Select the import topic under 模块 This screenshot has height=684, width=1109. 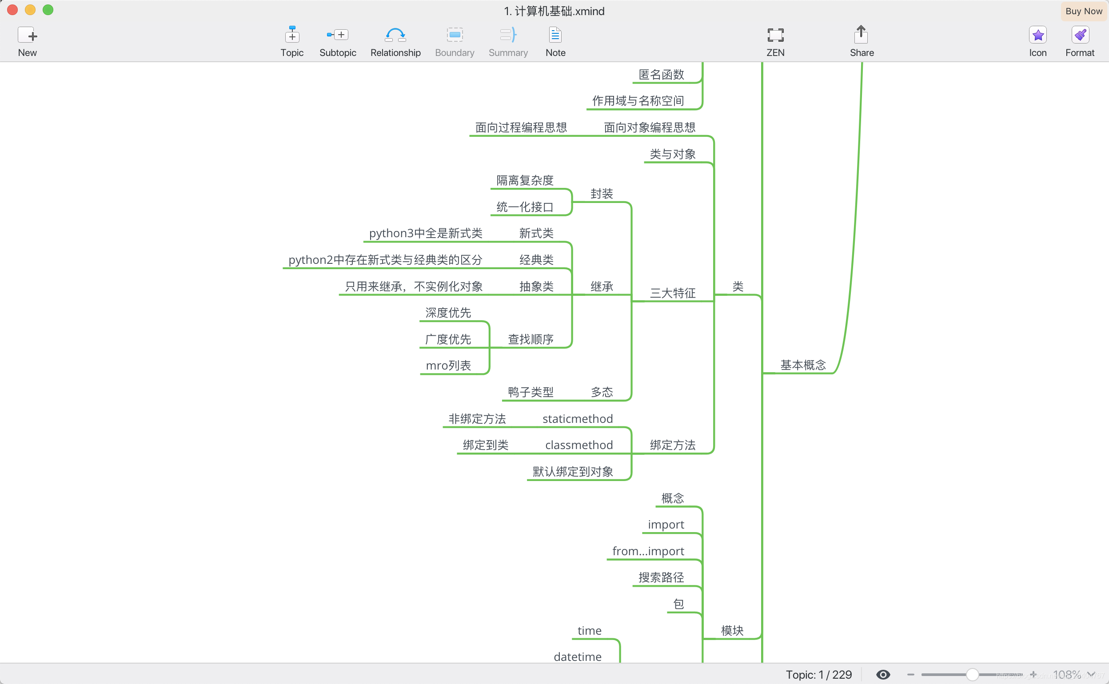pyautogui.click(x=666, y=524)
